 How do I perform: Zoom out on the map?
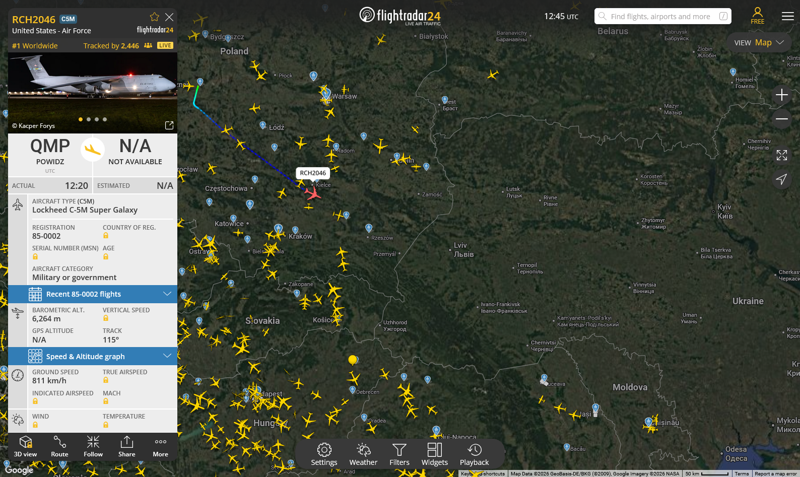[x=782, y=119]
